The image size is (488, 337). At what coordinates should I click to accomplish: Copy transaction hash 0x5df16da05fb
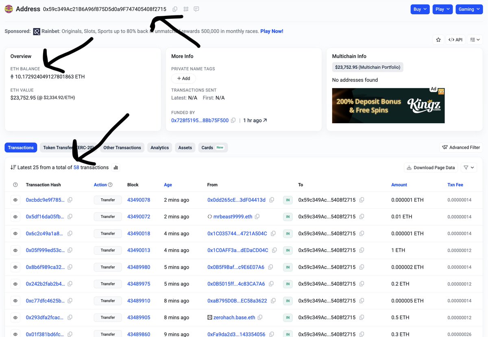coord(70,217)
